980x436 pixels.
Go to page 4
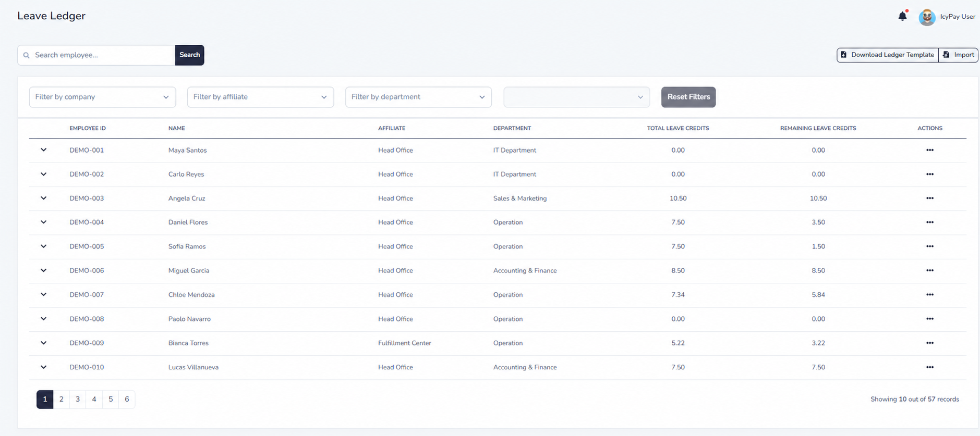click(x=94, y=399)
